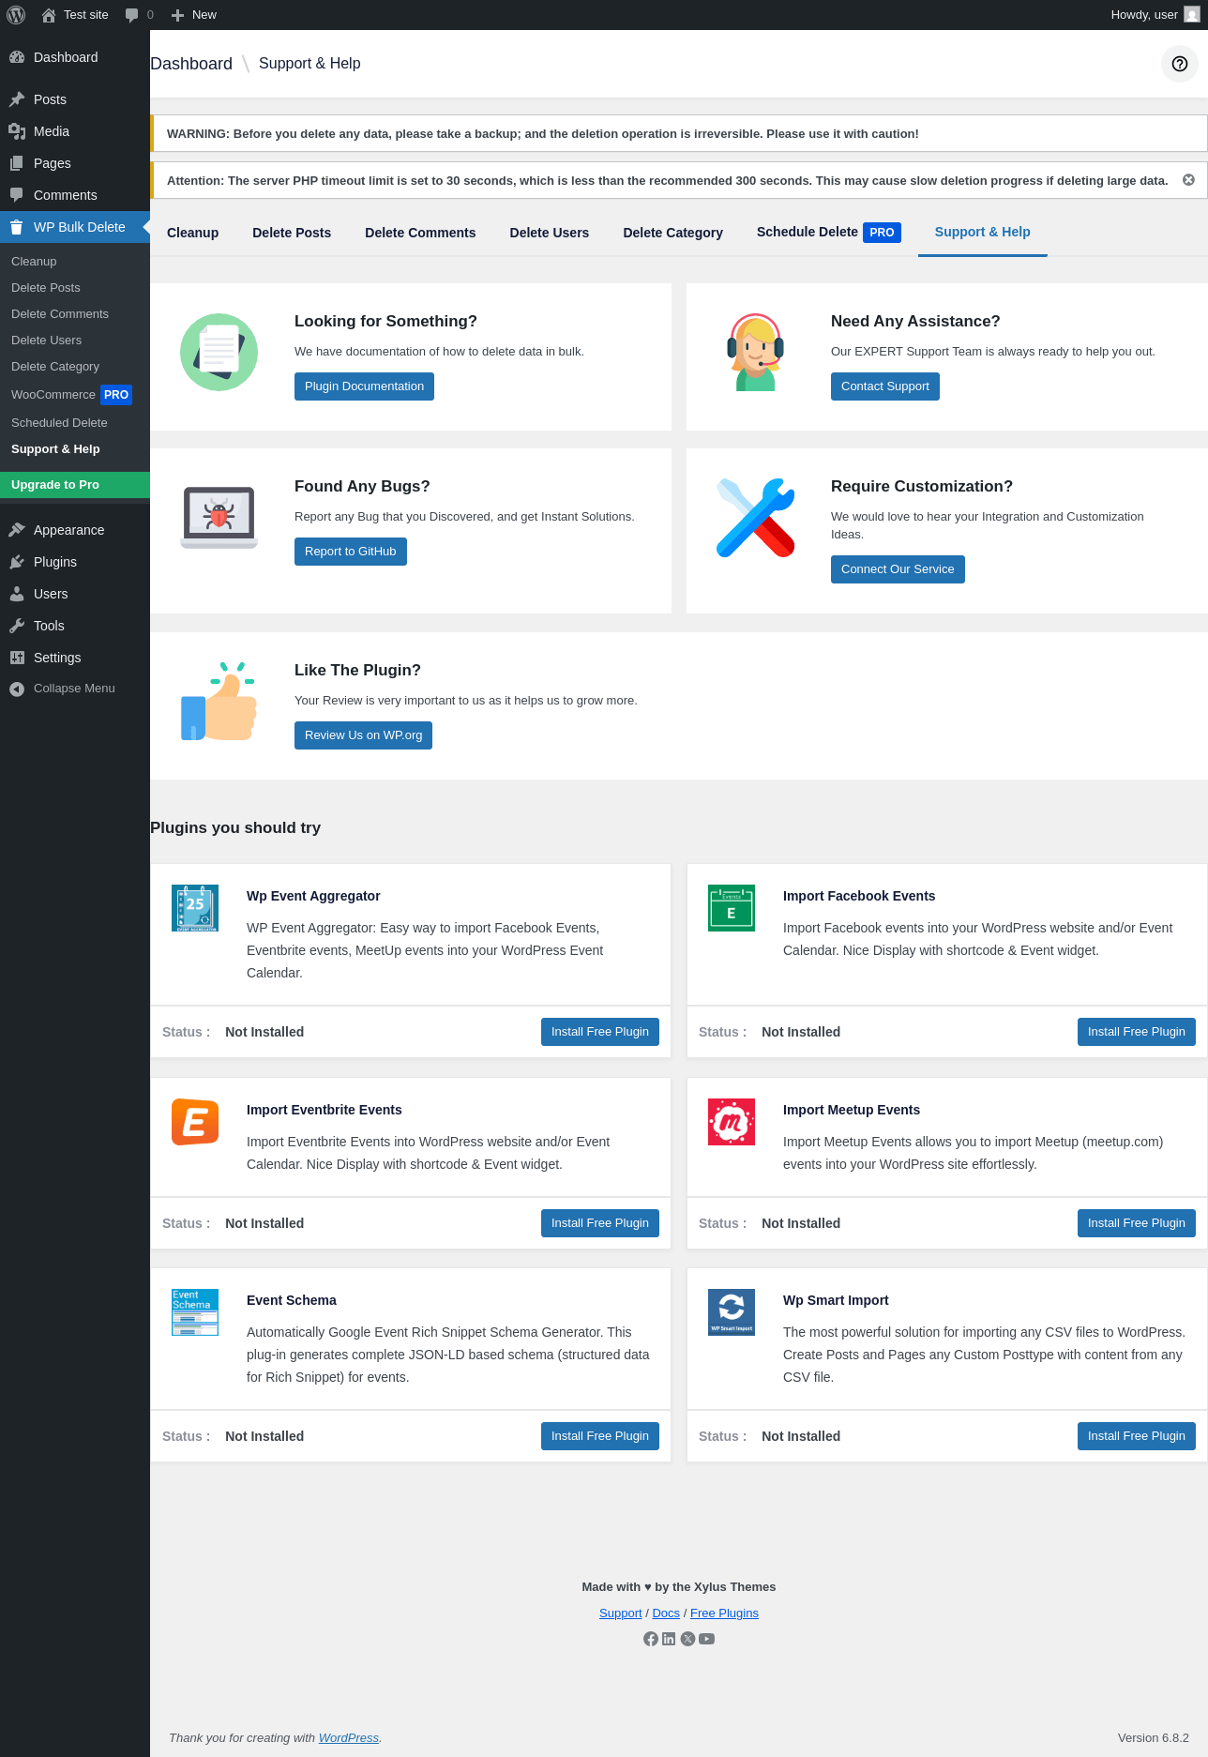Select Upgrade to Pro in sidebar
The height and width of the screenshot is (1757, 1208).
coord(55,485)
